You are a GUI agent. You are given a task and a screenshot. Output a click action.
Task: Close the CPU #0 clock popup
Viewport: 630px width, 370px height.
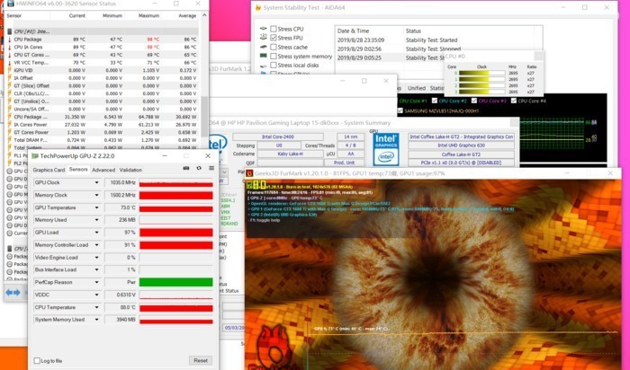539,56
